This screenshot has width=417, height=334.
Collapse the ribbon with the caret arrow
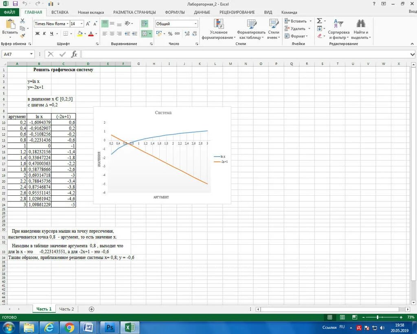pos(413,44)
